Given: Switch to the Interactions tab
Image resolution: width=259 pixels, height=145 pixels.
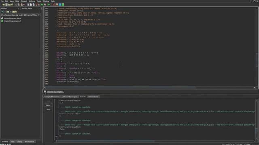Looking at the screenshot, I should point(93,97).
